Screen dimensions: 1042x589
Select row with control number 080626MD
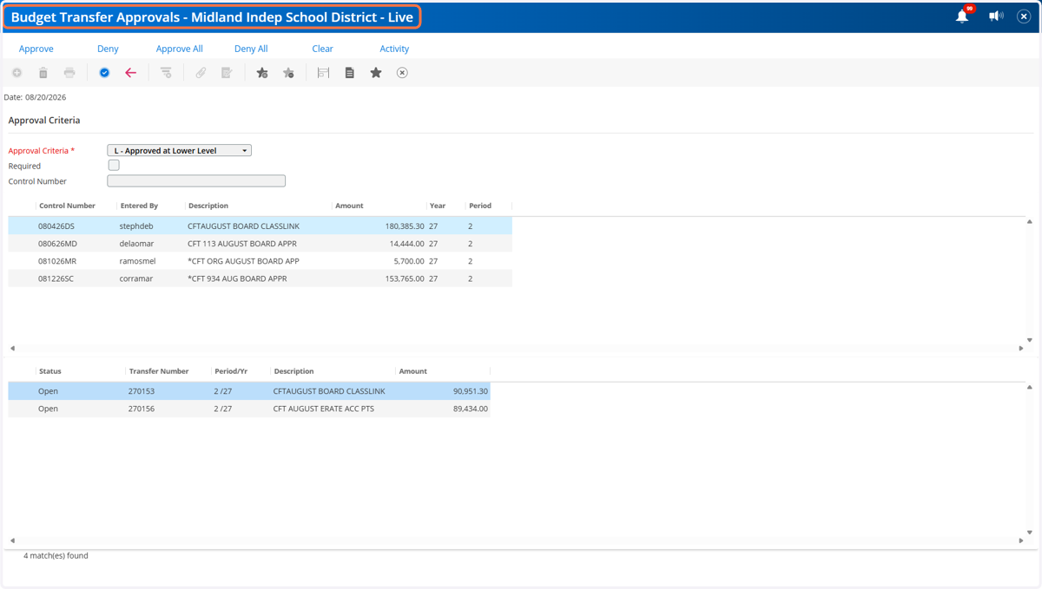point(260,244)
